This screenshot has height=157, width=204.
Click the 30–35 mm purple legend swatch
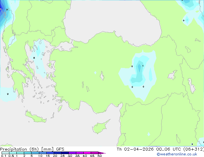(72, 153)
